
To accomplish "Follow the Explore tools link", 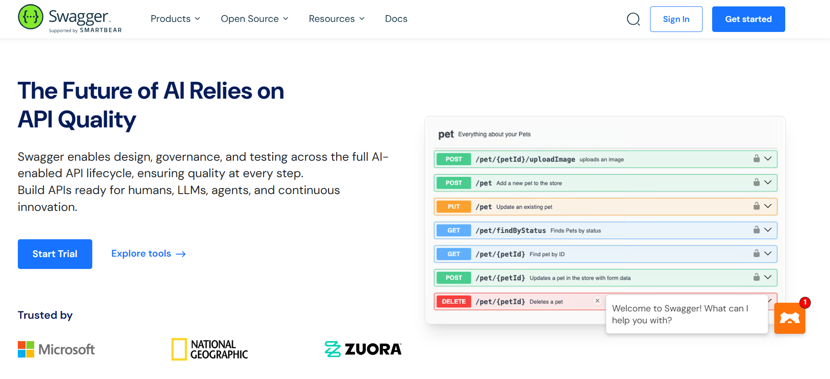I will pyautogui.click(x=148, y=253).
